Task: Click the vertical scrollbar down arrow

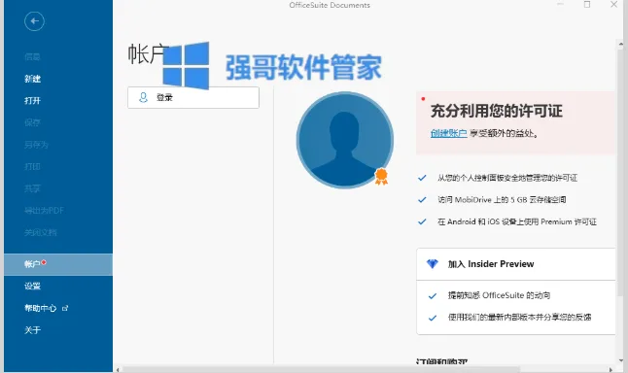Action: click(x=621, y=360)
